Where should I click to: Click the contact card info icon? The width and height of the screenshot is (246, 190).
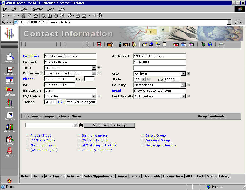coord(110,45)
